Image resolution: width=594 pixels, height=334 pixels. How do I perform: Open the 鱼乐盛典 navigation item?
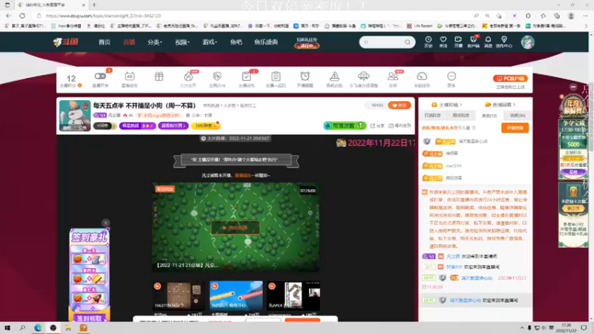coord(266,42)
